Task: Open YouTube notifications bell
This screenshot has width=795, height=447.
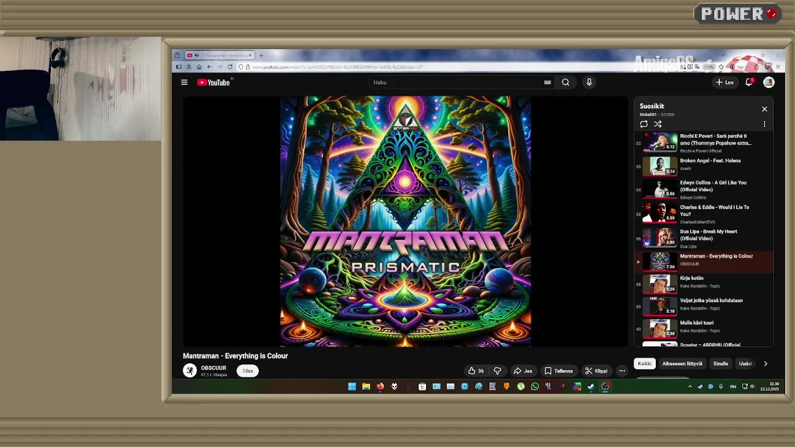Action: [749, 82]
